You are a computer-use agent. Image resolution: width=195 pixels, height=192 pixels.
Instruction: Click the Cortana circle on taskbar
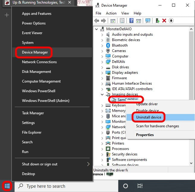[x=126, y=186]
